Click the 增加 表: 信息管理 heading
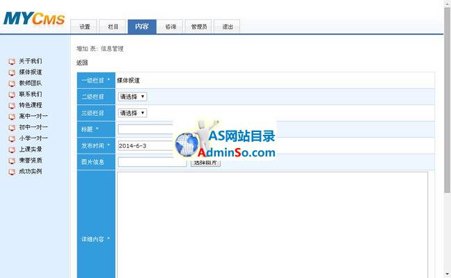The image size is (451, 278). [x=100, y=49]
